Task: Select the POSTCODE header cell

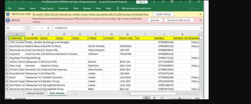Action: (127, 38)
